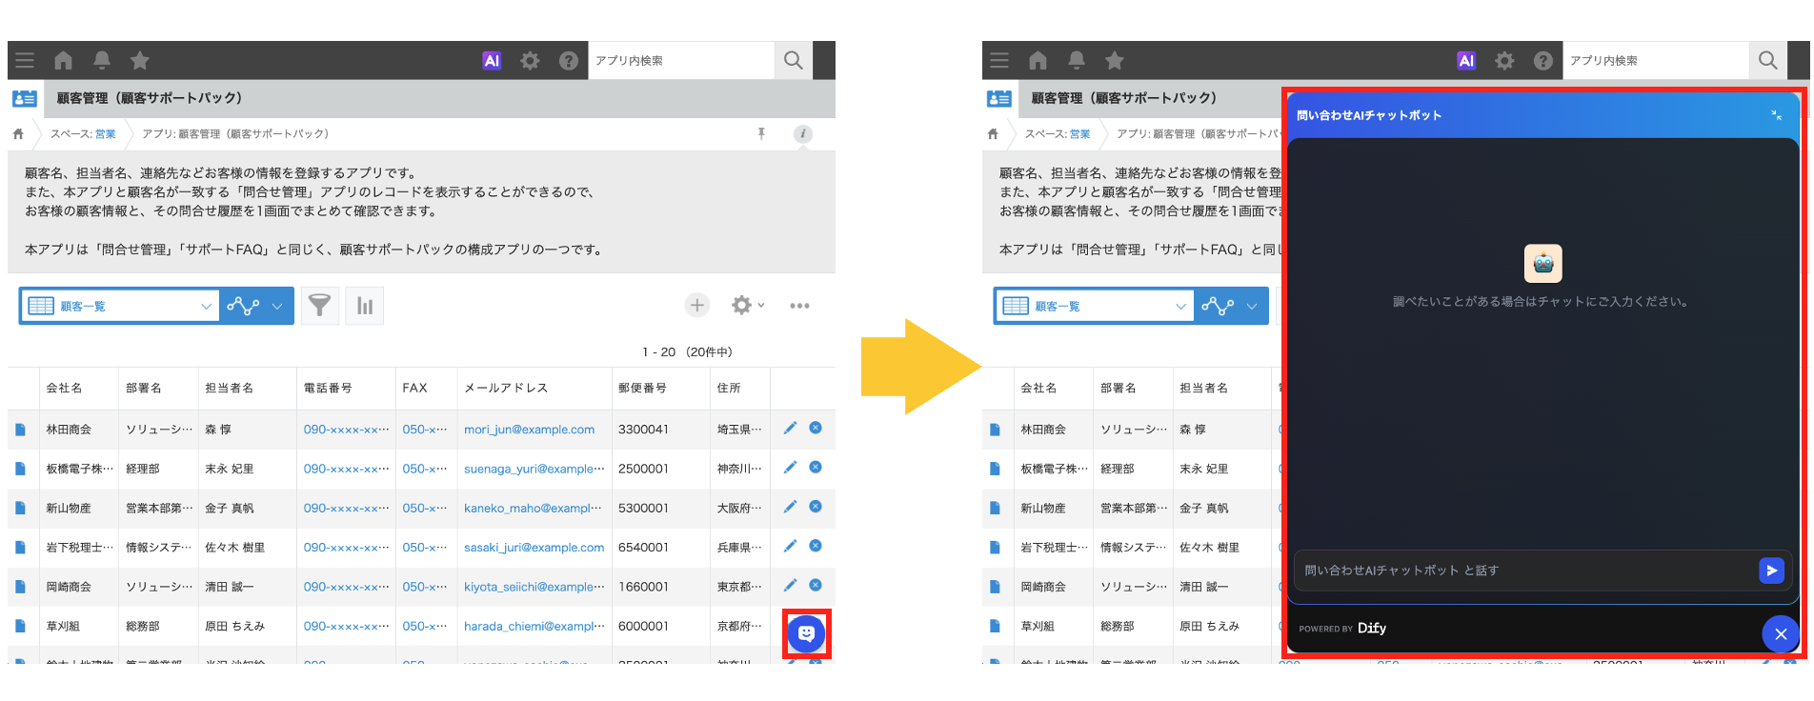The image size is (1814, 701).
Task: Click the 草刈組 company cell in the right screenshot
Action: click(1038, 626)
